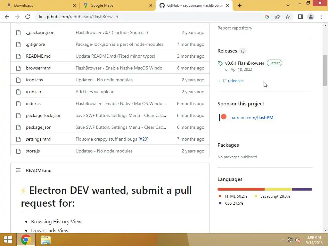View + 12 releases link
Viewport: 328px width, 246px height.
(x=231, y=81)
